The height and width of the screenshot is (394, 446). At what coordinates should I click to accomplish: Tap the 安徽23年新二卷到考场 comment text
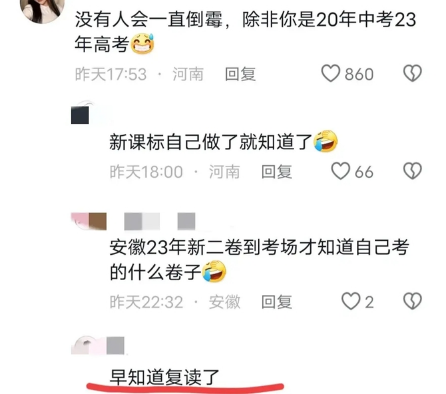pos(259,259)
